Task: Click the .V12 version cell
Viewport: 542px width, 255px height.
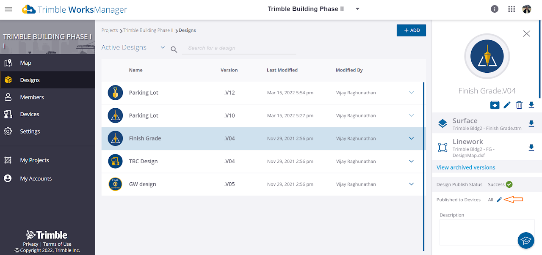Action: 229,93
